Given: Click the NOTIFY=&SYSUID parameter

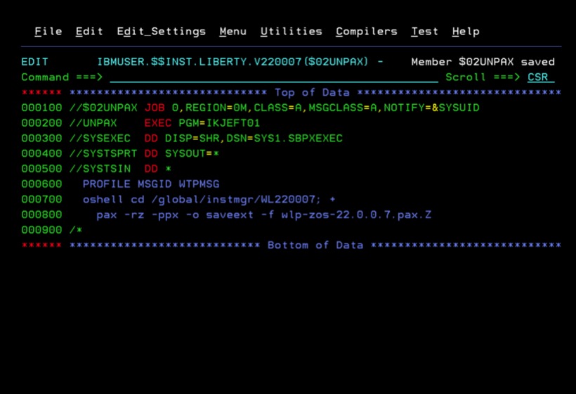Looking at the screenshot, I should coord(431,108).
